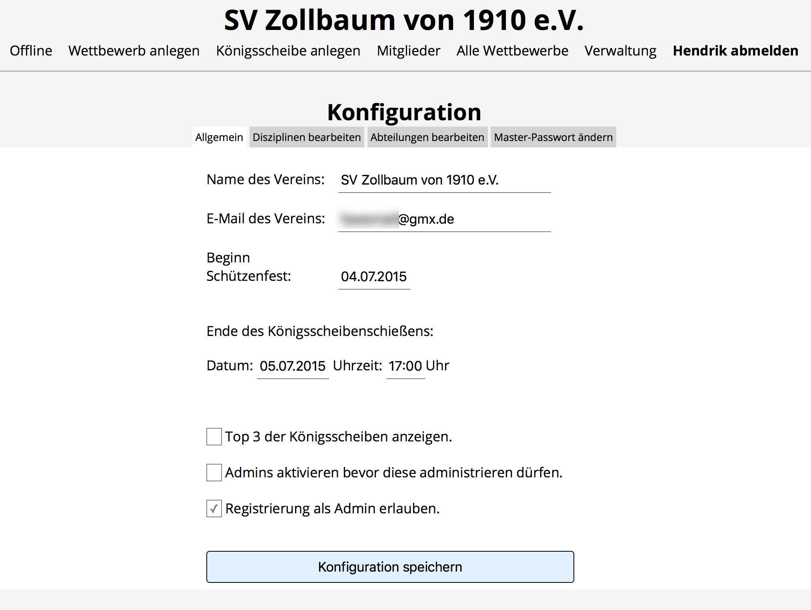Edit the Uhrzeit field showing 17:00
Image resolution: width=811 pixels, height=610 pixels.
click(405, 366)
